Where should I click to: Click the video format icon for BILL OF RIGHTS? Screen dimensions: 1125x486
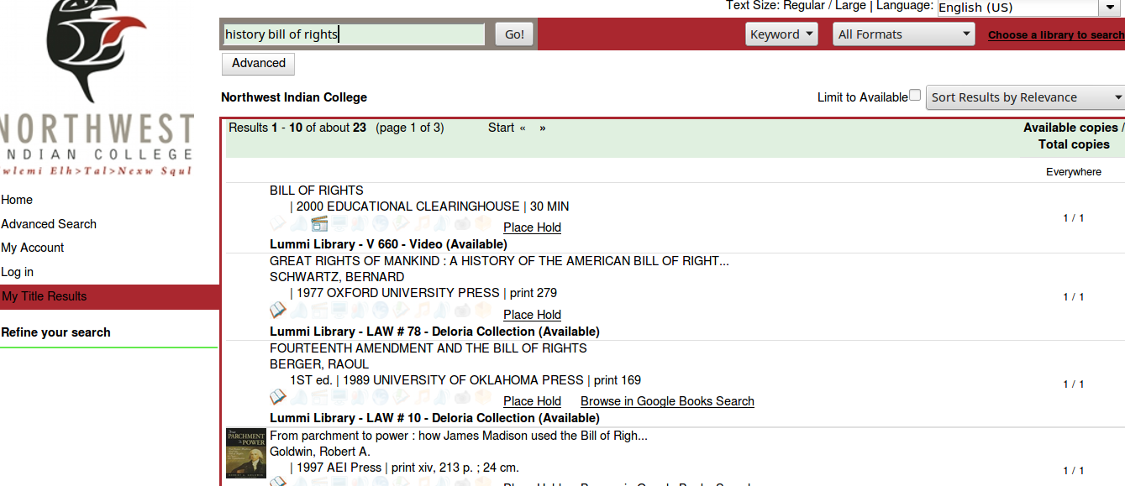pyautogui.click(x=319, y=223)
